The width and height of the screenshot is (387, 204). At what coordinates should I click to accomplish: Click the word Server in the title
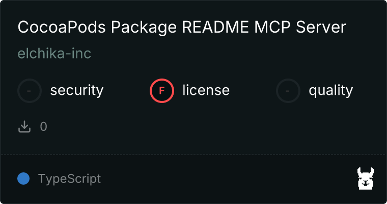click(x=321, y=27)
